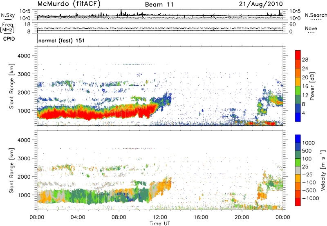
Task: Select the Time UT axis title
Action: pyautogui.click(x=160, y=224)
